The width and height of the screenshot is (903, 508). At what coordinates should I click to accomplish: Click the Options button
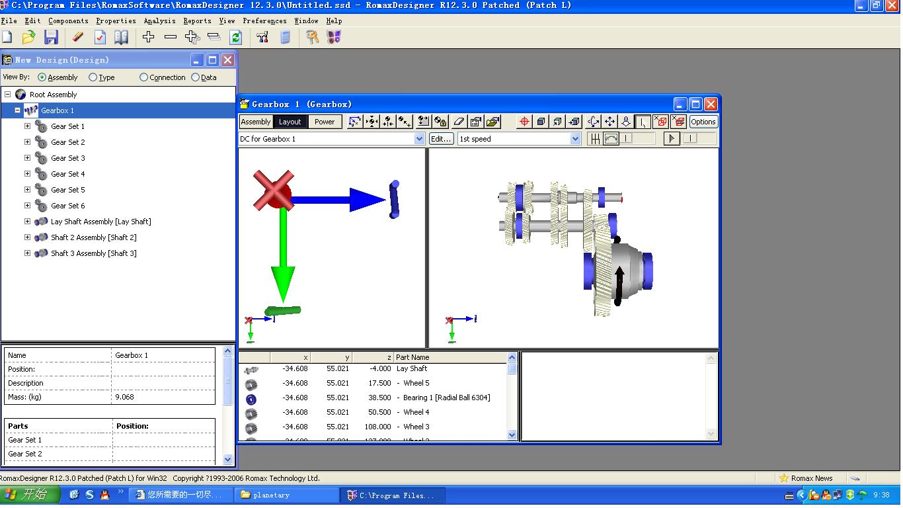[x=703, y=122]
